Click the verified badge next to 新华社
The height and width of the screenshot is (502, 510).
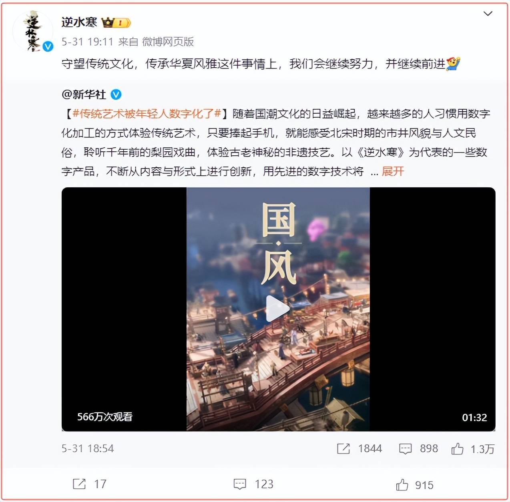click(116, 94)
